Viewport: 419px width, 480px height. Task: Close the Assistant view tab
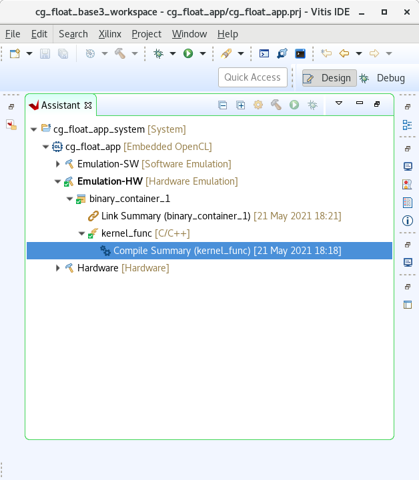[88, 105]
